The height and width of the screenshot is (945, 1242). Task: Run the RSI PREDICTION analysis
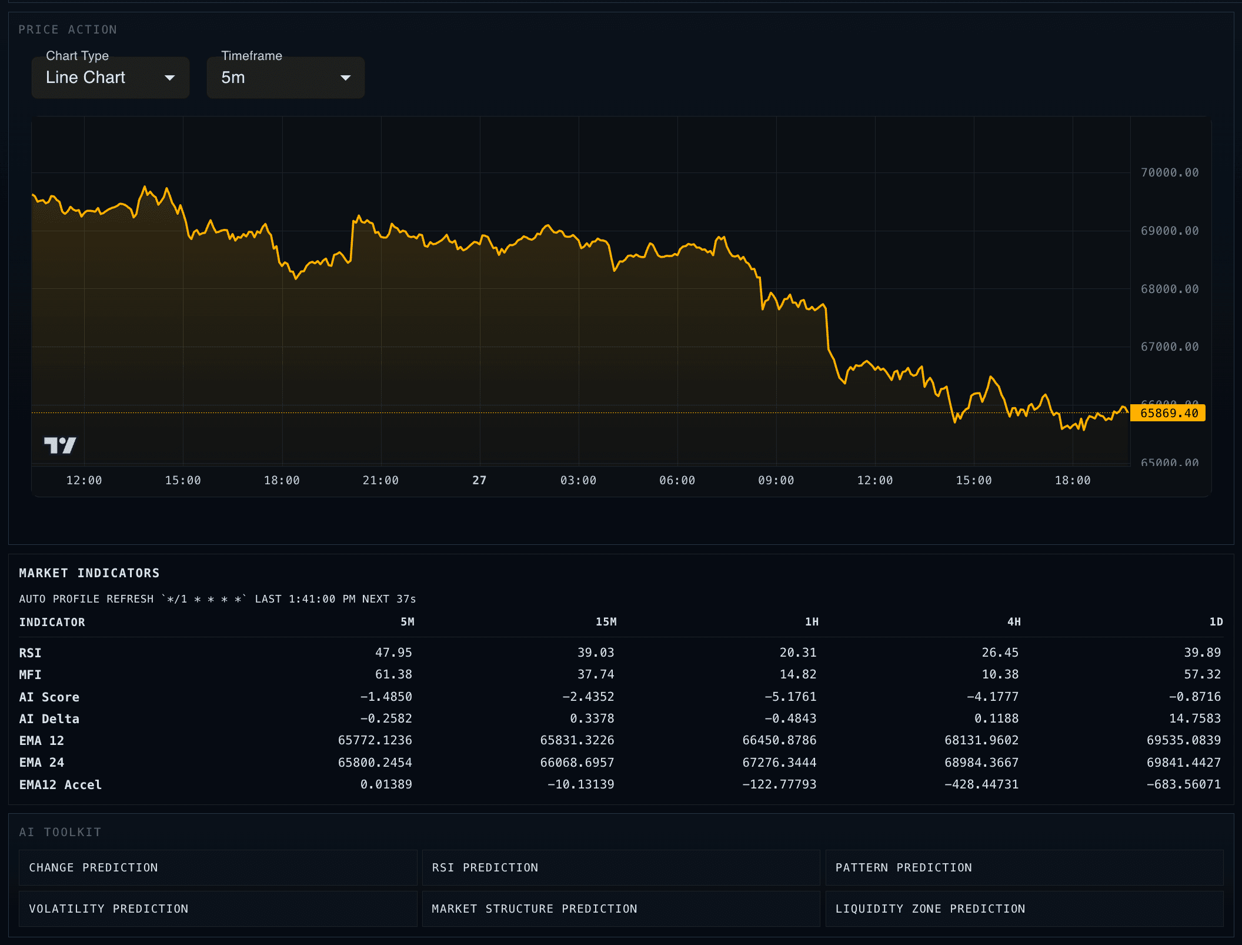click(620, 867)
